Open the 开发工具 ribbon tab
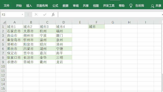 [x=109, y=6]
